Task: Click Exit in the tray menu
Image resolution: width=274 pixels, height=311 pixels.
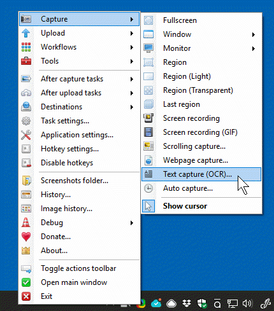Action: click(79, 296)
